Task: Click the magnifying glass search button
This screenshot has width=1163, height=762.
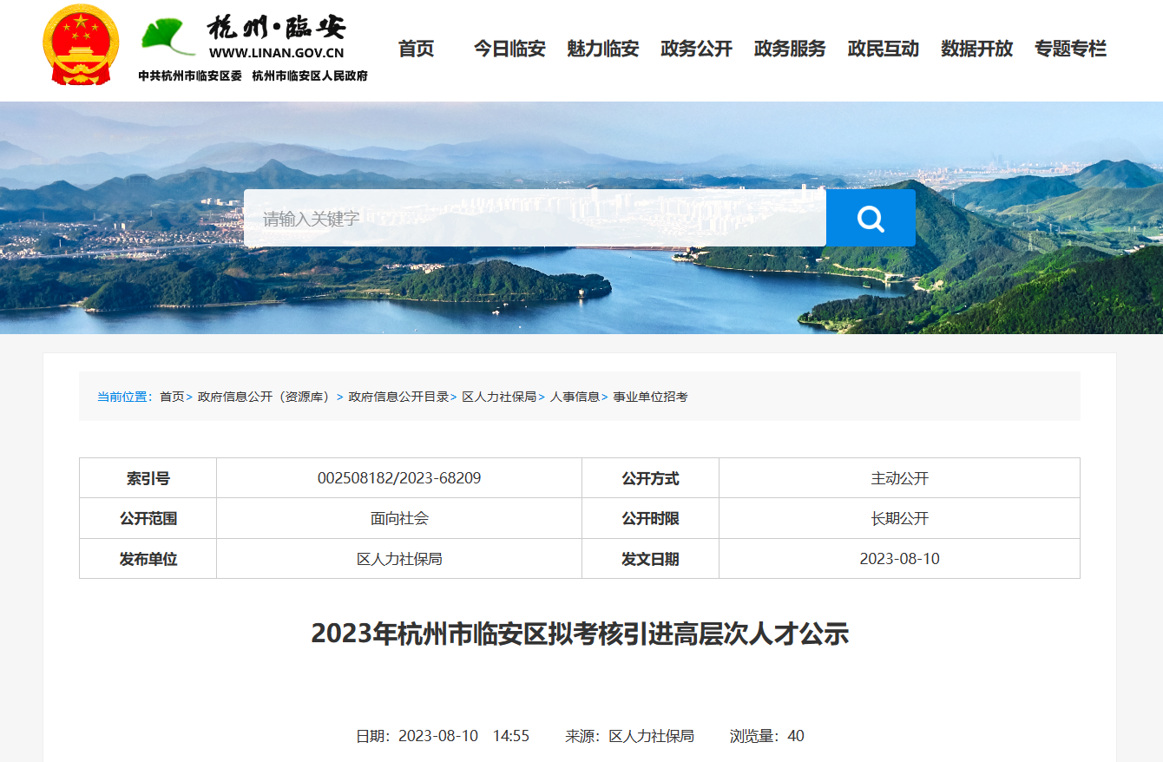Action: click(x=871, y=218)
